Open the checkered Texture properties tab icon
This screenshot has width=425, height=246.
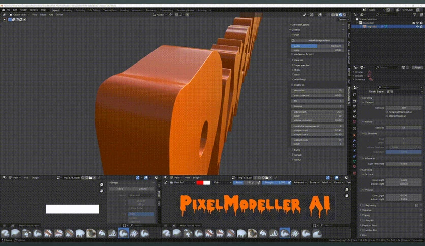click(354, 173)
